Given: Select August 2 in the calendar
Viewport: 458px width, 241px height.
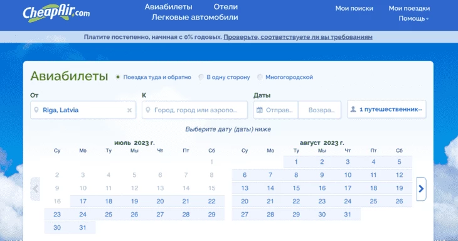Looking at the screenshot, I should 322,162.
